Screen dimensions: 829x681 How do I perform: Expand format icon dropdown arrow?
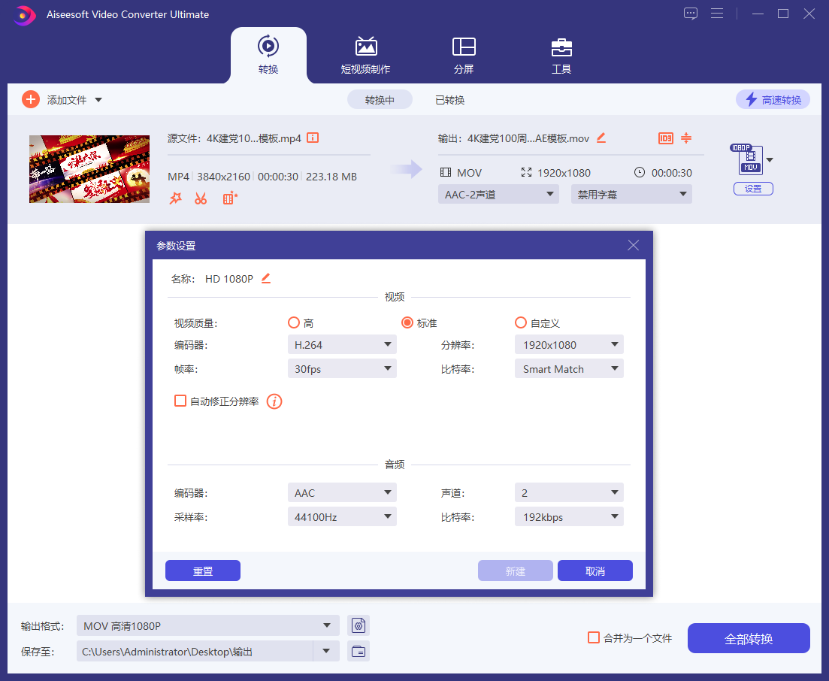770,159
